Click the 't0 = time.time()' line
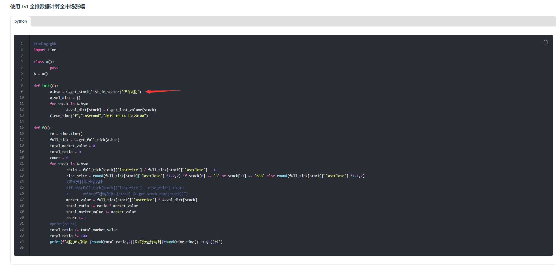 click(x=66, y=134)
